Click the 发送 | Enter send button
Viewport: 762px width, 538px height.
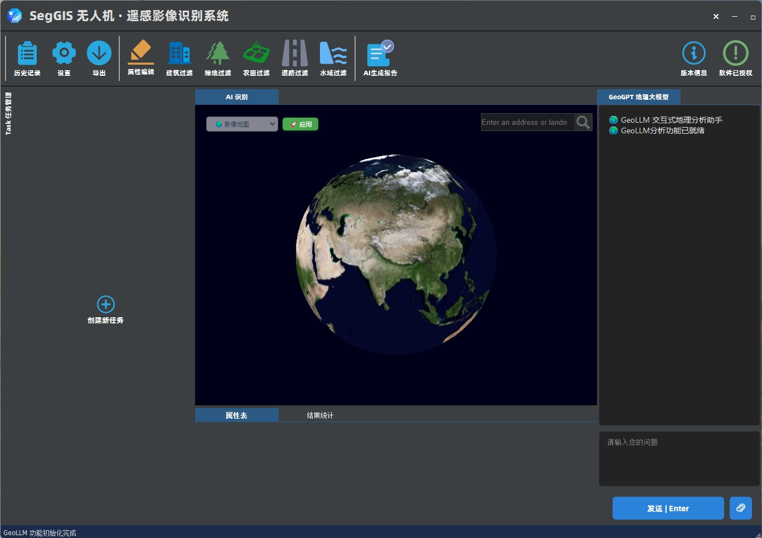pyautogui.click(x=668, y=508)
